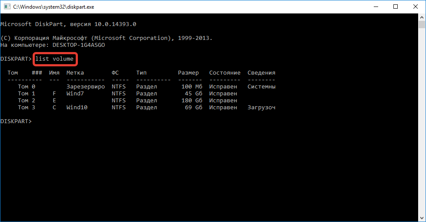The height and width of the screenshot is (222, 426).
Task: Click the version text 10.0.14393.0
Action: click(x=115, y=24)
